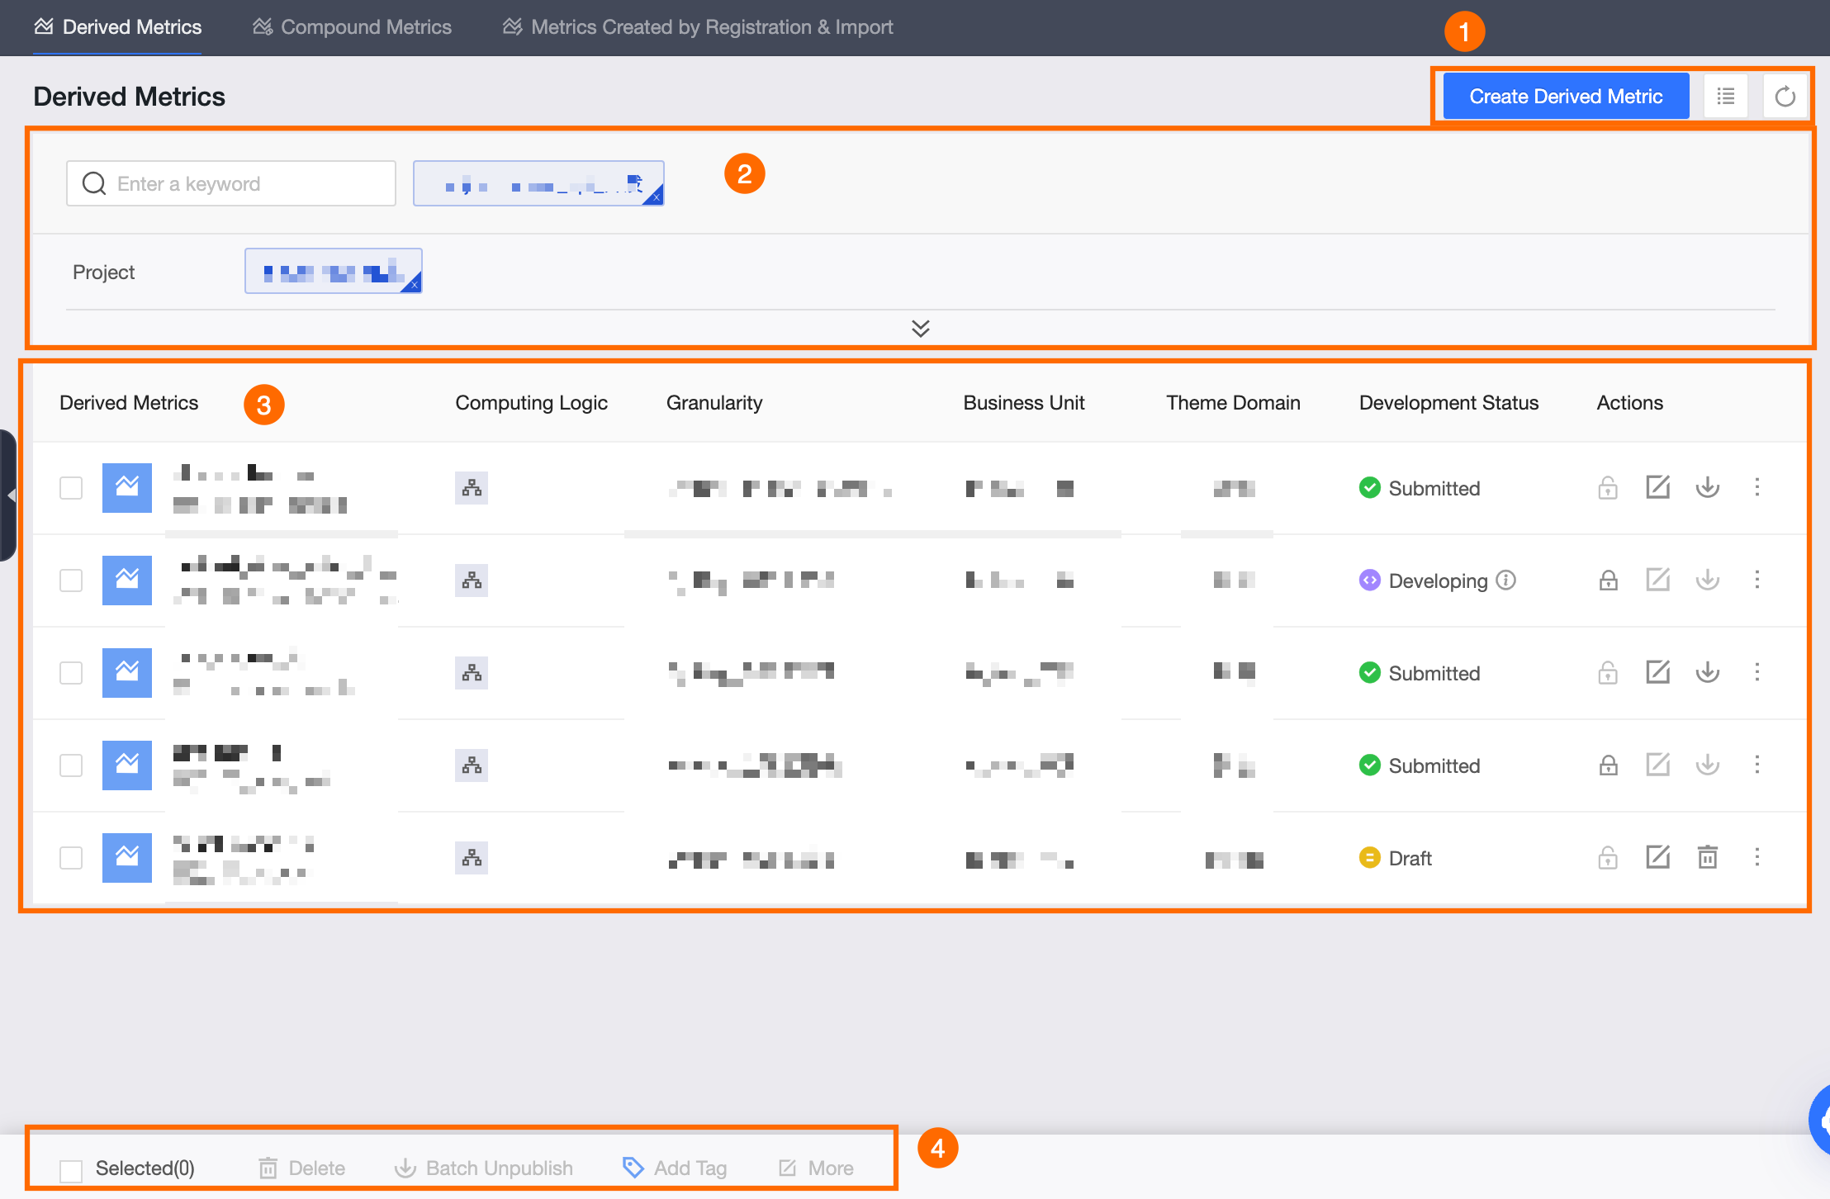
Task: Click the edit icon in the Developing row
Action: pos(1657,580)
